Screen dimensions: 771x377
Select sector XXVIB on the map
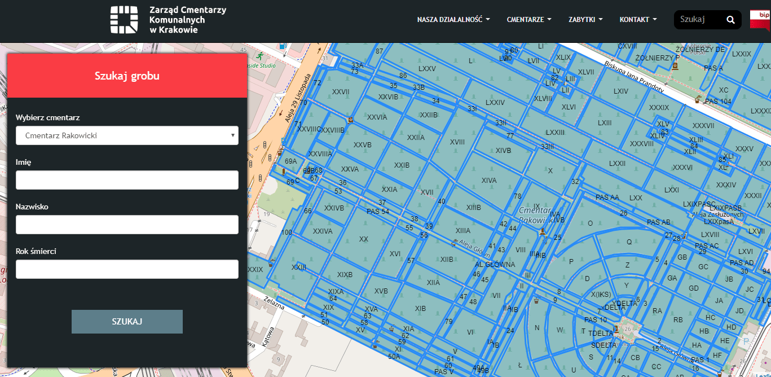388,97
